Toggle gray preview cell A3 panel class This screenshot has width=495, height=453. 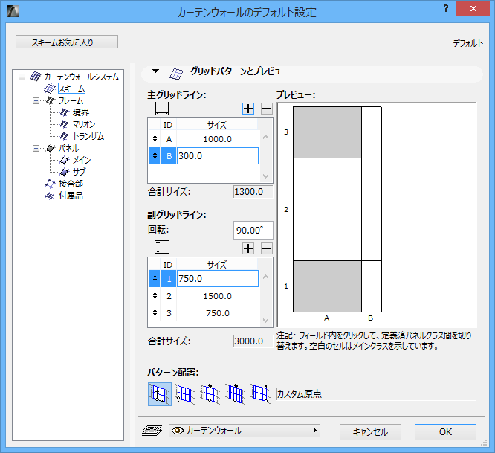(327, 132)
